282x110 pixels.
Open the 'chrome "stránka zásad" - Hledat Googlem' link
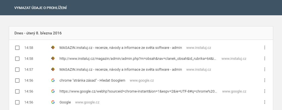tap(92, 80)
